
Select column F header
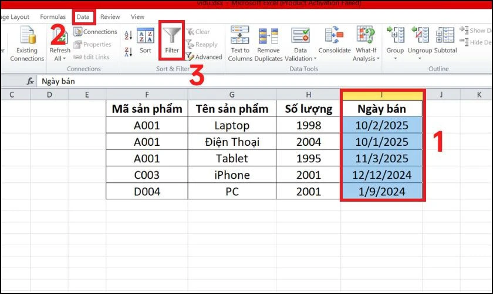click(147, 95)
